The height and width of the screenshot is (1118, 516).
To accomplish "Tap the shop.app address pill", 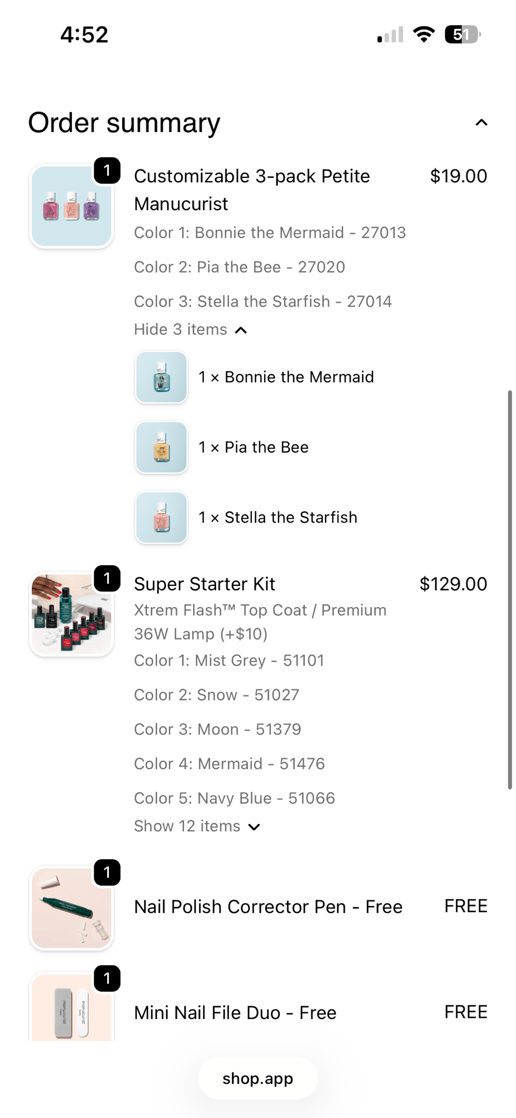I will coord(257,1078).
